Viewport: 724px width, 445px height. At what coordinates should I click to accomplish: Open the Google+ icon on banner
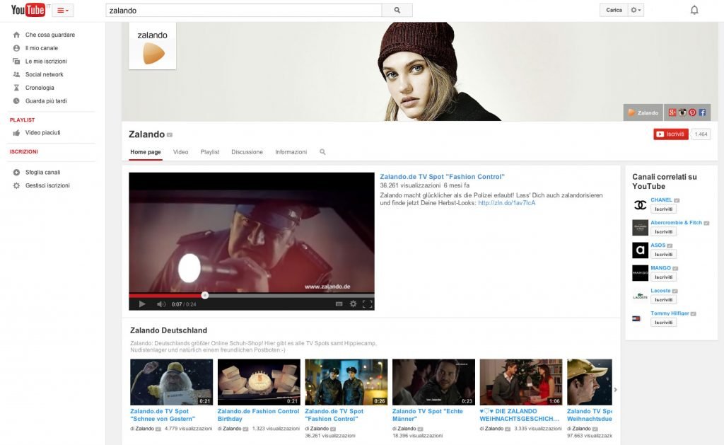[x=672, y=112]
